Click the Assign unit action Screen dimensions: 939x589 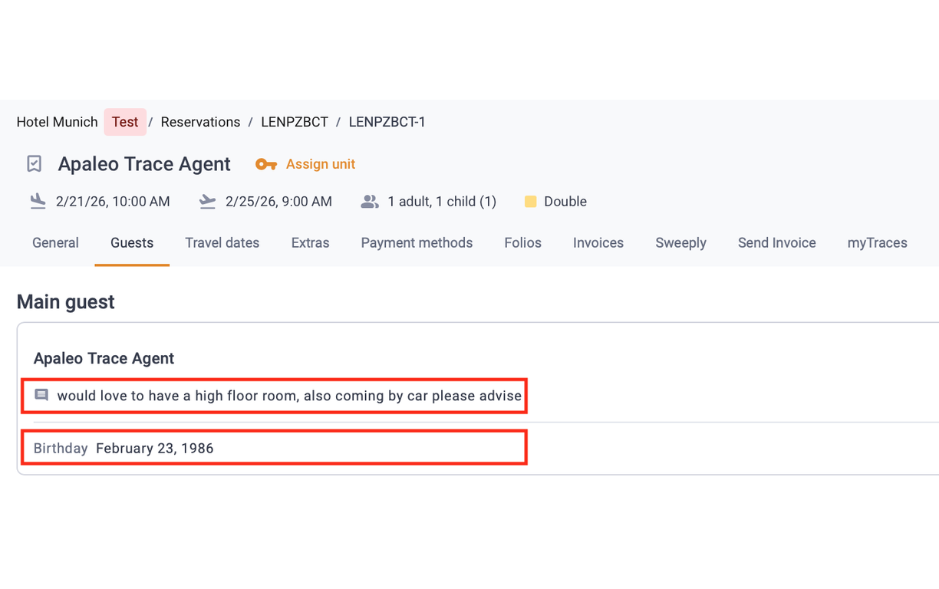[320, 163]
